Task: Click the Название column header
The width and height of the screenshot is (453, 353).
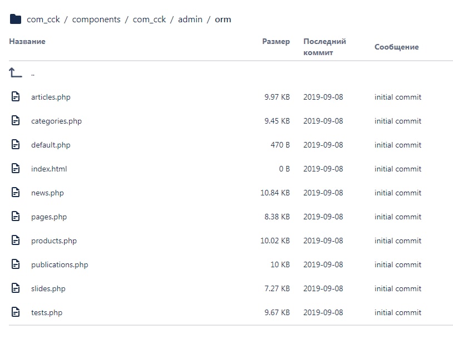Action: (27, 41)
